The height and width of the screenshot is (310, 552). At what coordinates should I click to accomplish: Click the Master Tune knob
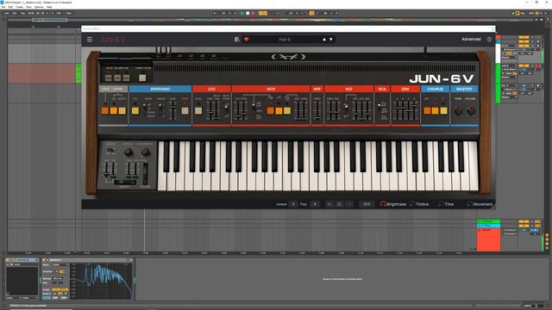[x=458, y=111]
